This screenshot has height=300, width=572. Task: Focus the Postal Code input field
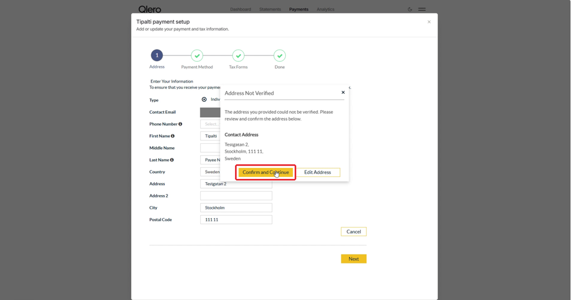click(236, 219)
